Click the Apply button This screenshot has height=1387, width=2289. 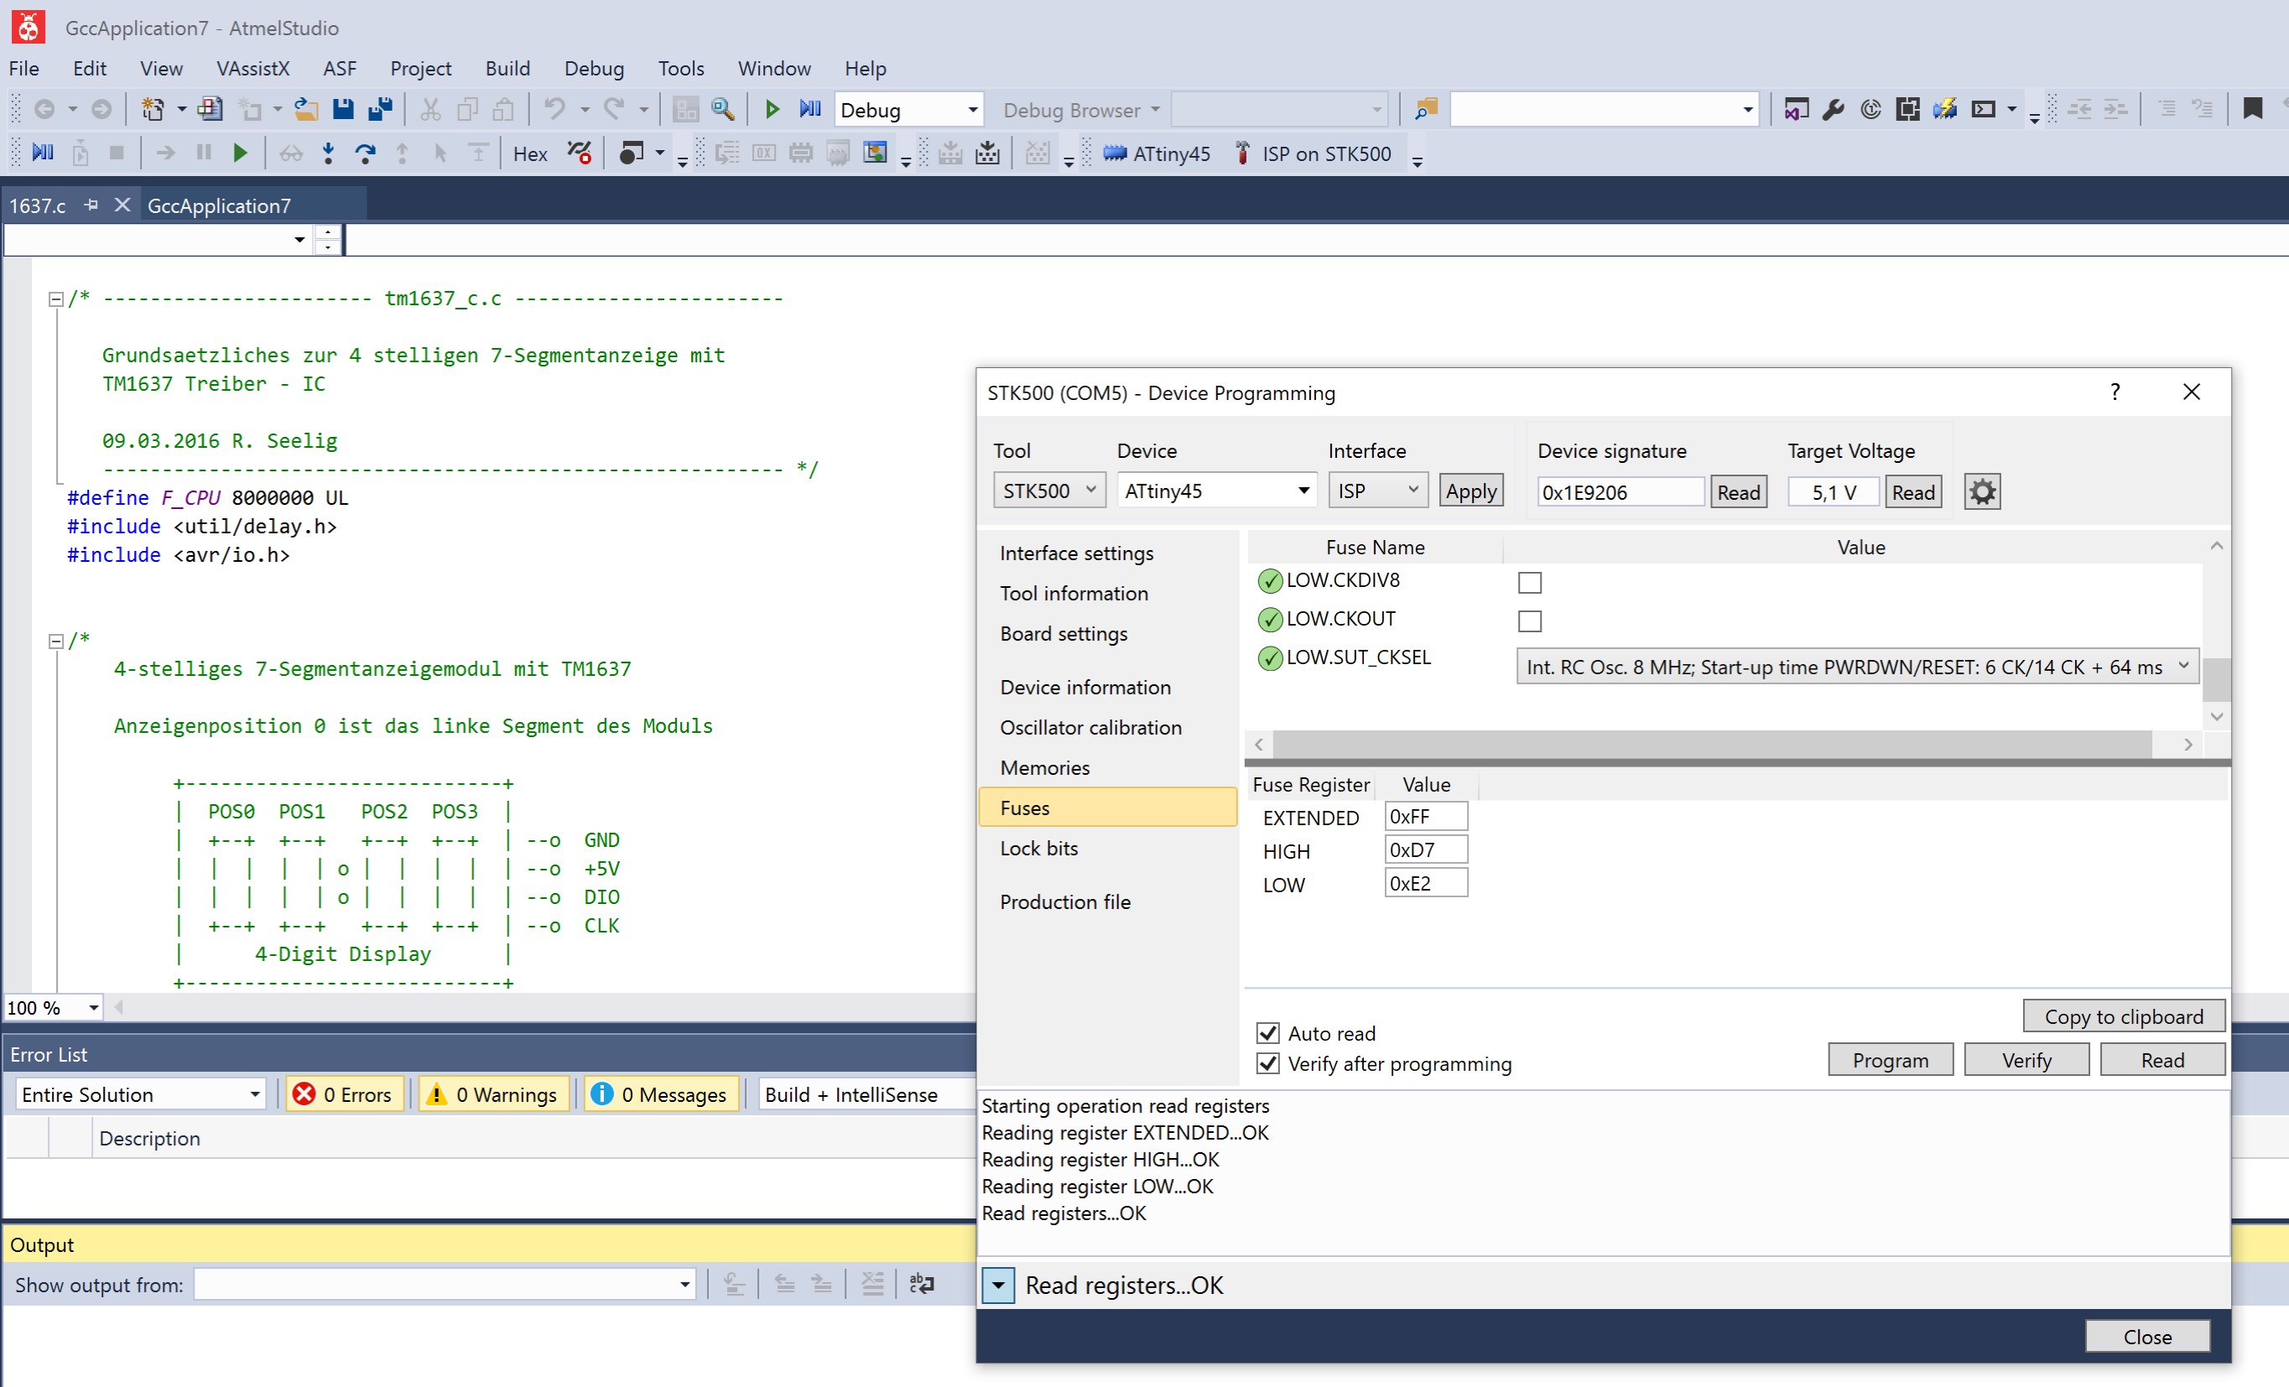click(1470, 491)
